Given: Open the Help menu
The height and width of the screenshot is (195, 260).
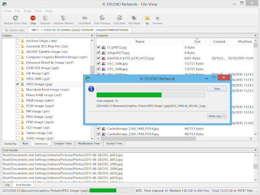Looking at the screenshot, I should pos(49,11).
